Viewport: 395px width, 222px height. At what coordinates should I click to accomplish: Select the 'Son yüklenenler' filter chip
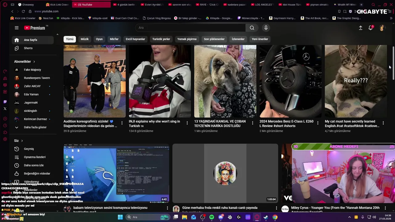pos(214,39)
